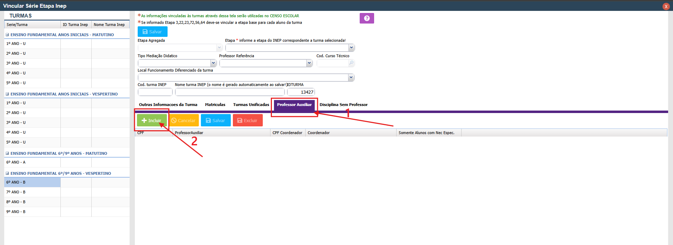Click the purple help question mark icon

pos(367,18)
